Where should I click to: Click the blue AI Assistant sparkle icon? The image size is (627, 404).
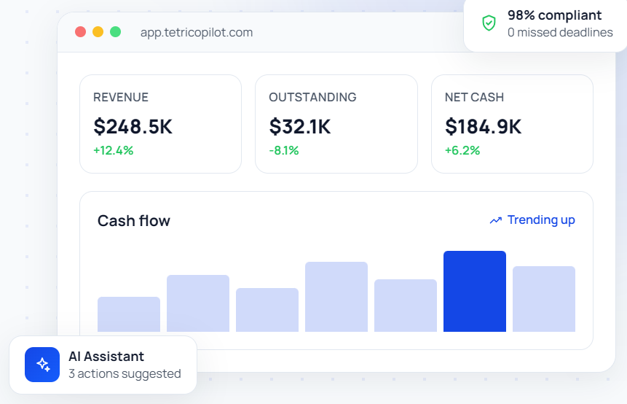tap(42, 365)
